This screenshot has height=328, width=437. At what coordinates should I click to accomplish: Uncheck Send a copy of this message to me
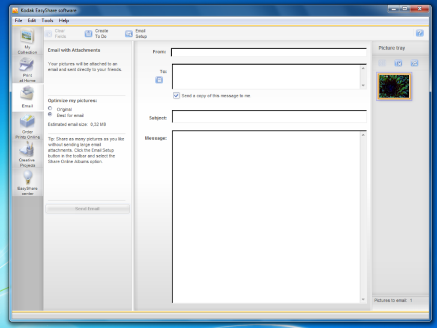coord(176,95)
